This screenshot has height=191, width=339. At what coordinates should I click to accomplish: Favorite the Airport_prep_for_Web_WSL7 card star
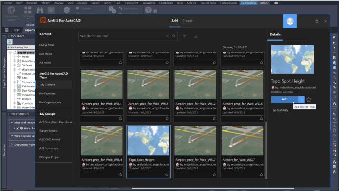pos(214,175)
